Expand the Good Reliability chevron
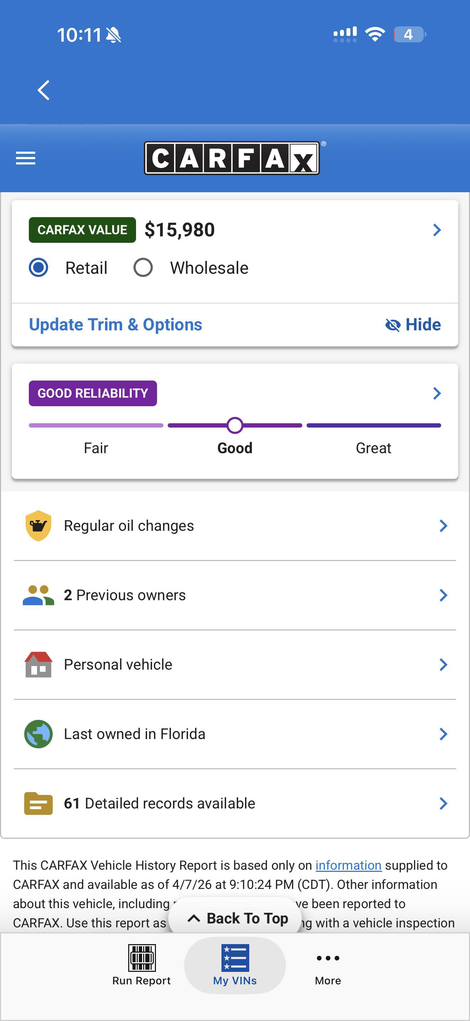 point(437,393)
